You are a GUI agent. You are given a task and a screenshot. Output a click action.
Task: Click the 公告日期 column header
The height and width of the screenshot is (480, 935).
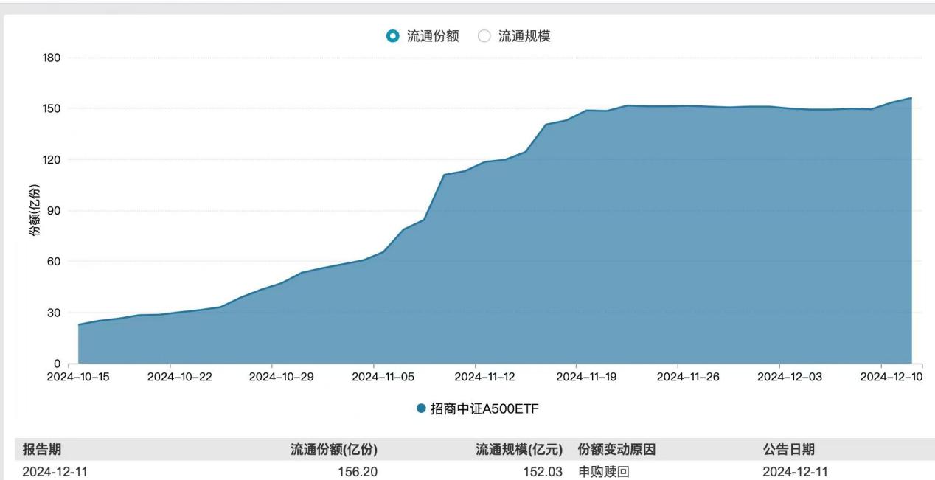pos(789,450)
